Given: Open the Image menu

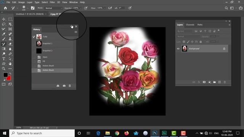Looking at the screenshot, I should coord(21,2).
